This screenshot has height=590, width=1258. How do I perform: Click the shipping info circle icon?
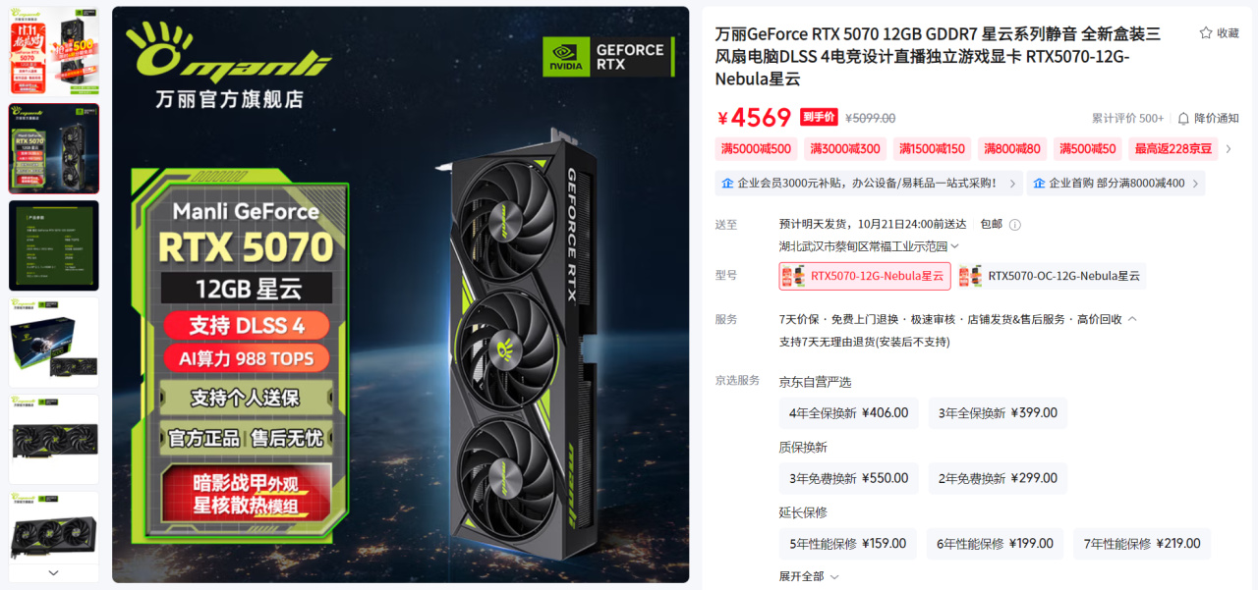(x=1015, y=225)
